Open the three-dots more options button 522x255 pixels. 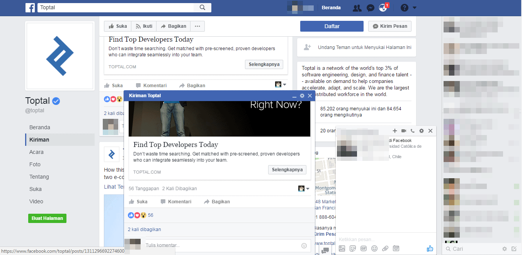point(197,26)
